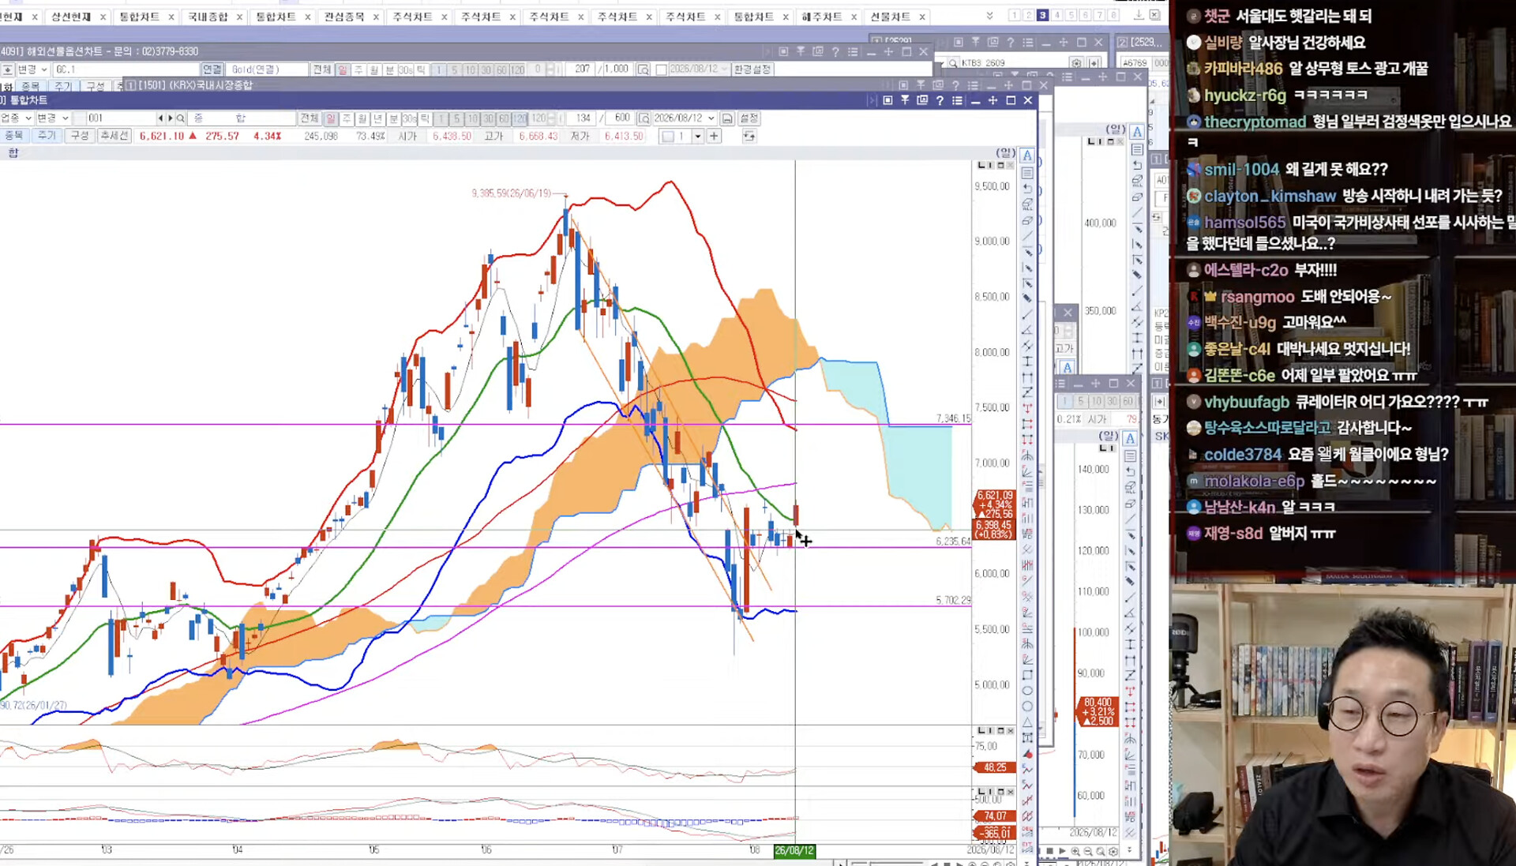Open the chart count dropdown arrow next to '1'
The height and width of the screenshot is (866, 1516).
tap(698, 137)
